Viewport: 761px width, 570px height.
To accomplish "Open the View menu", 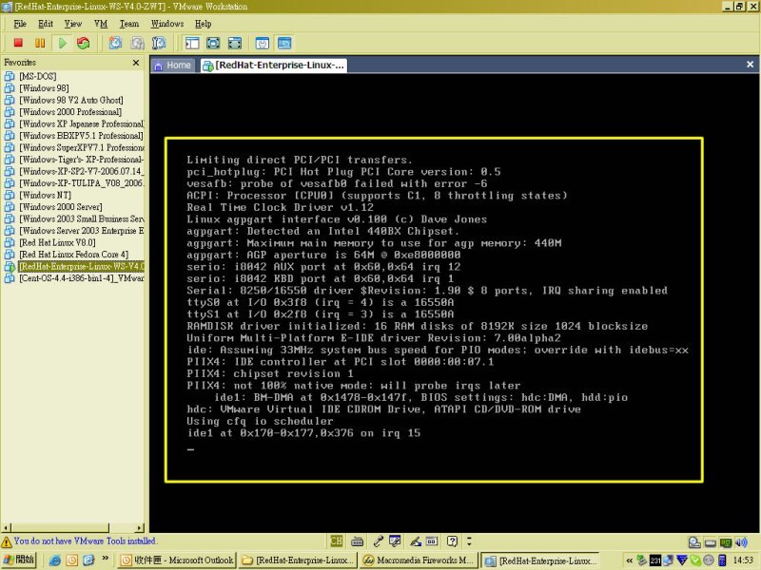I will (73, 24).
